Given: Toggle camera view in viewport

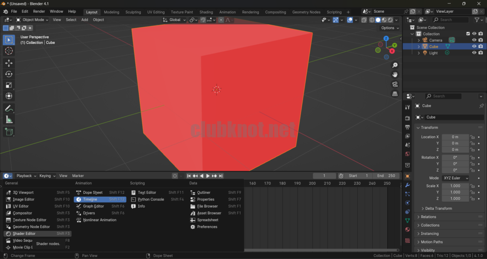Looking at the screenshot, I should 395,85.
